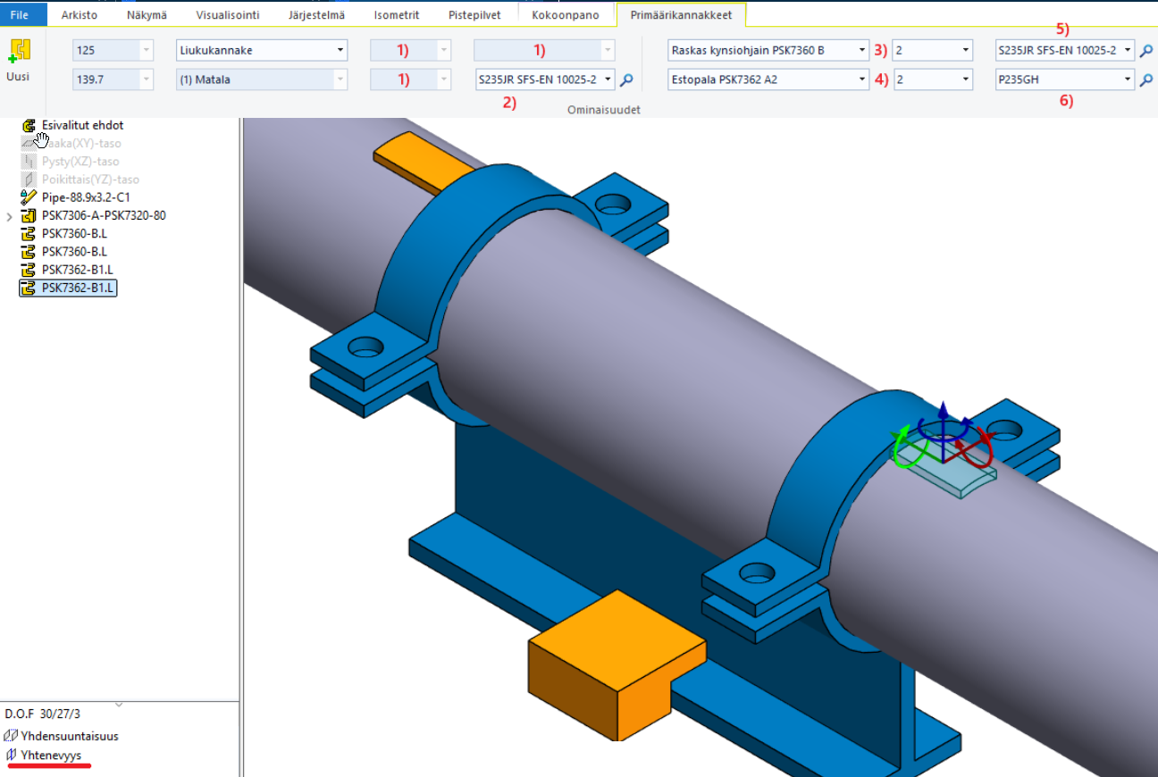Click the Yhtenevyys constraint icon
The image size is (1158, 777).
pos(11,755)
